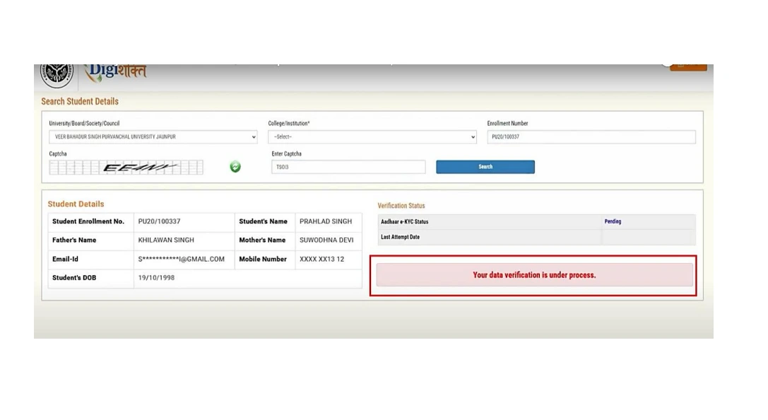
Task: Click the Enrollment Number input field
Action: 591,137
